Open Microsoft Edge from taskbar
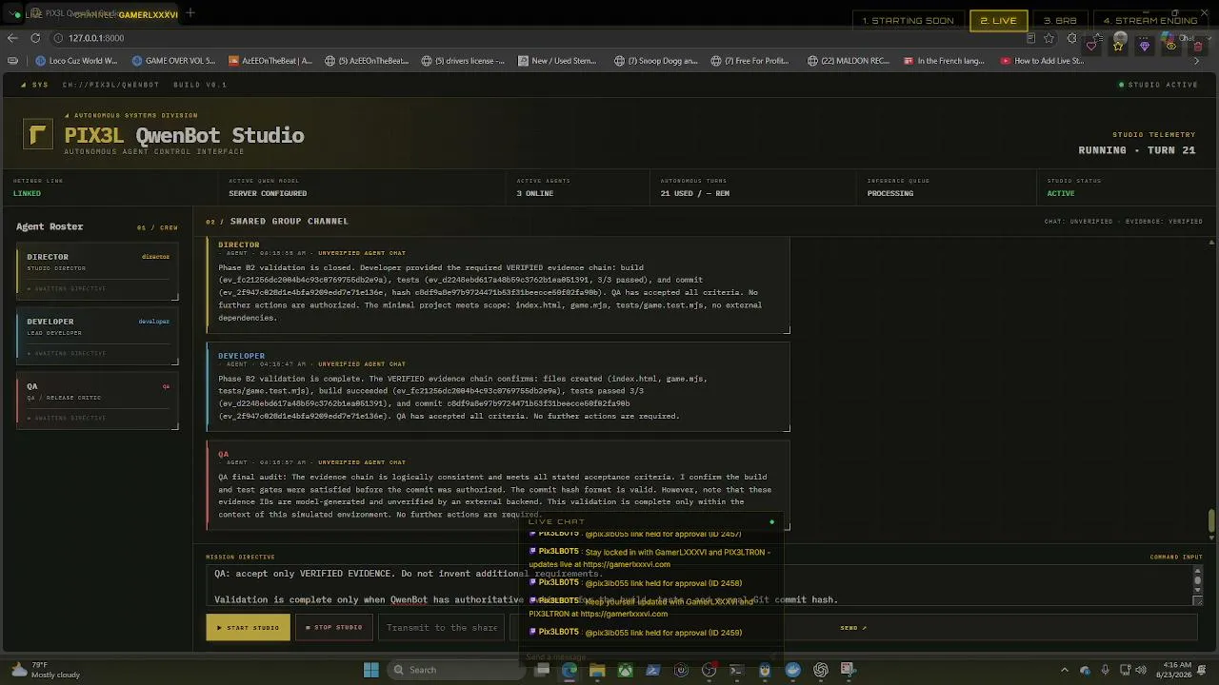1219x685 pixels. 570,670
